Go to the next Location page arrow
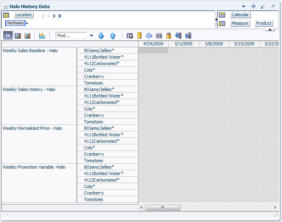The image size is (282, 222). tap(54, 16)
